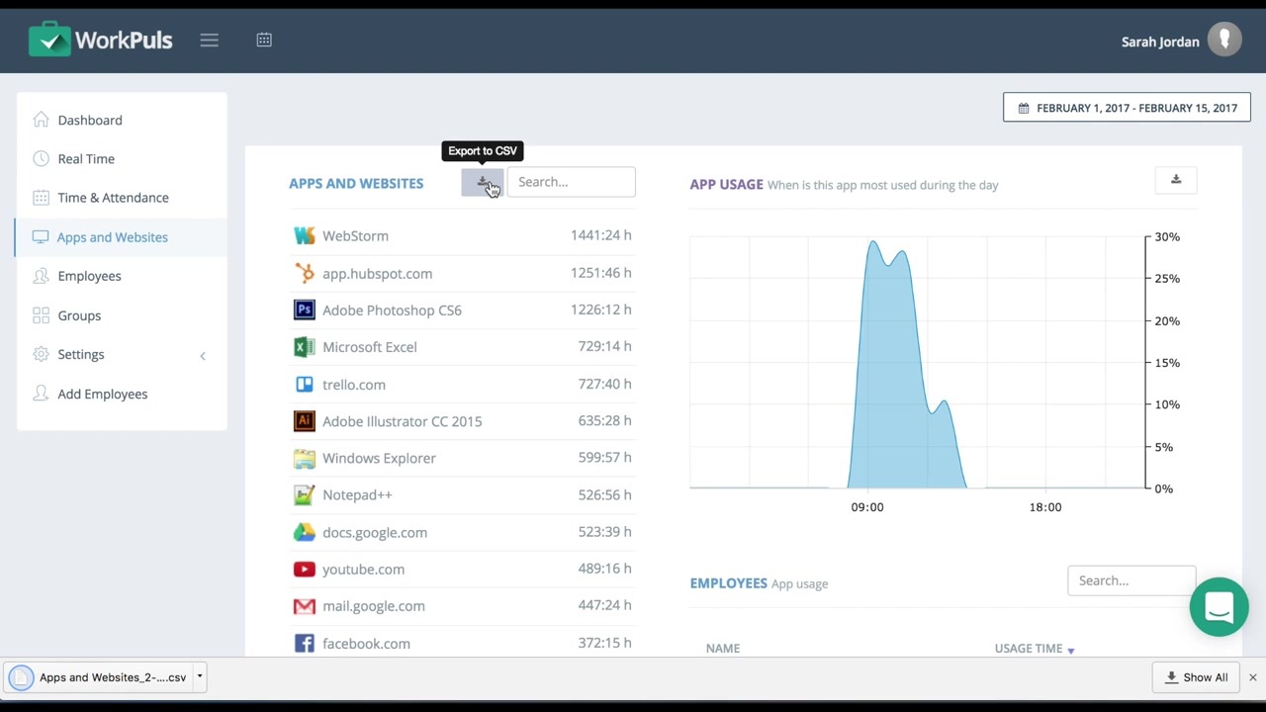Image resolution: width=1266 pixels, height=712 pixels.
Task: Select facebook.com row
Action: point(462,643)
